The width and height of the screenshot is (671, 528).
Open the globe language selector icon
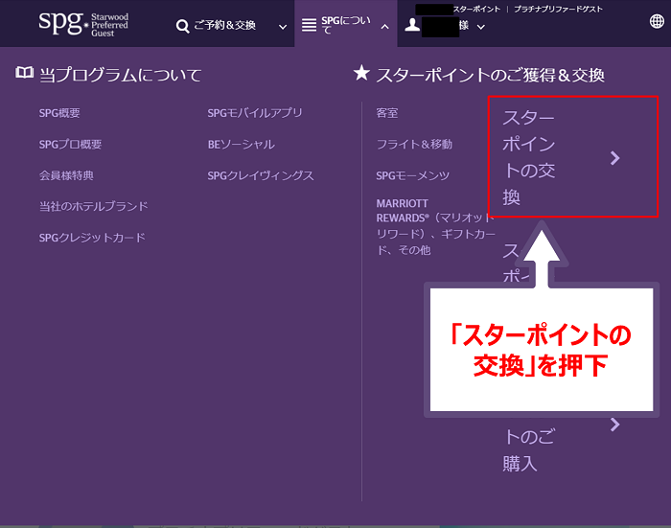pyautogui.click(x=657, y=21)
